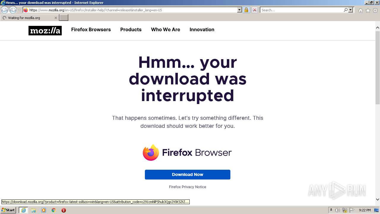
Task: Click the address bar URL field
Action: (x=132, y=10)
